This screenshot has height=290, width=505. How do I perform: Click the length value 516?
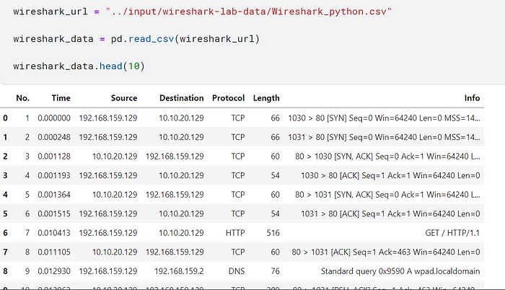click(x=273, y=232)
